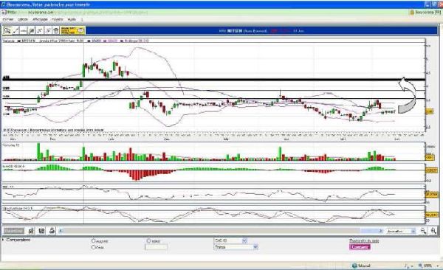Click the bar chart icon in bottom toolbar
The width and height of the screenshot is (443, 270).
click(31, 231)
